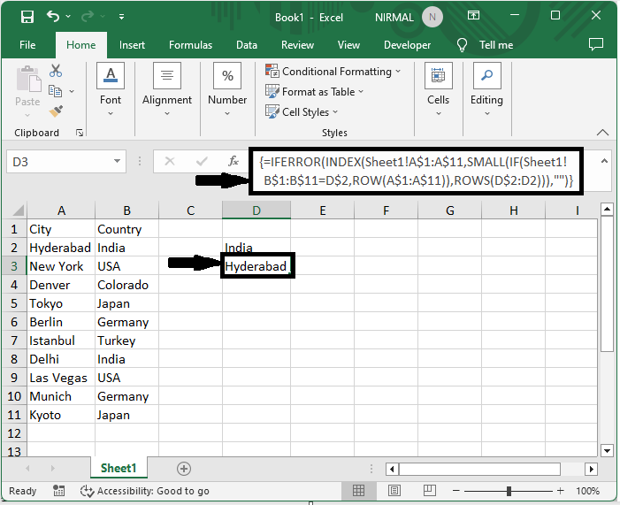Viewport: 620px width, 505px height.
Task: Click the Macro recording icon in status bar
Action: pyautogui.click(x=58, y=491)
